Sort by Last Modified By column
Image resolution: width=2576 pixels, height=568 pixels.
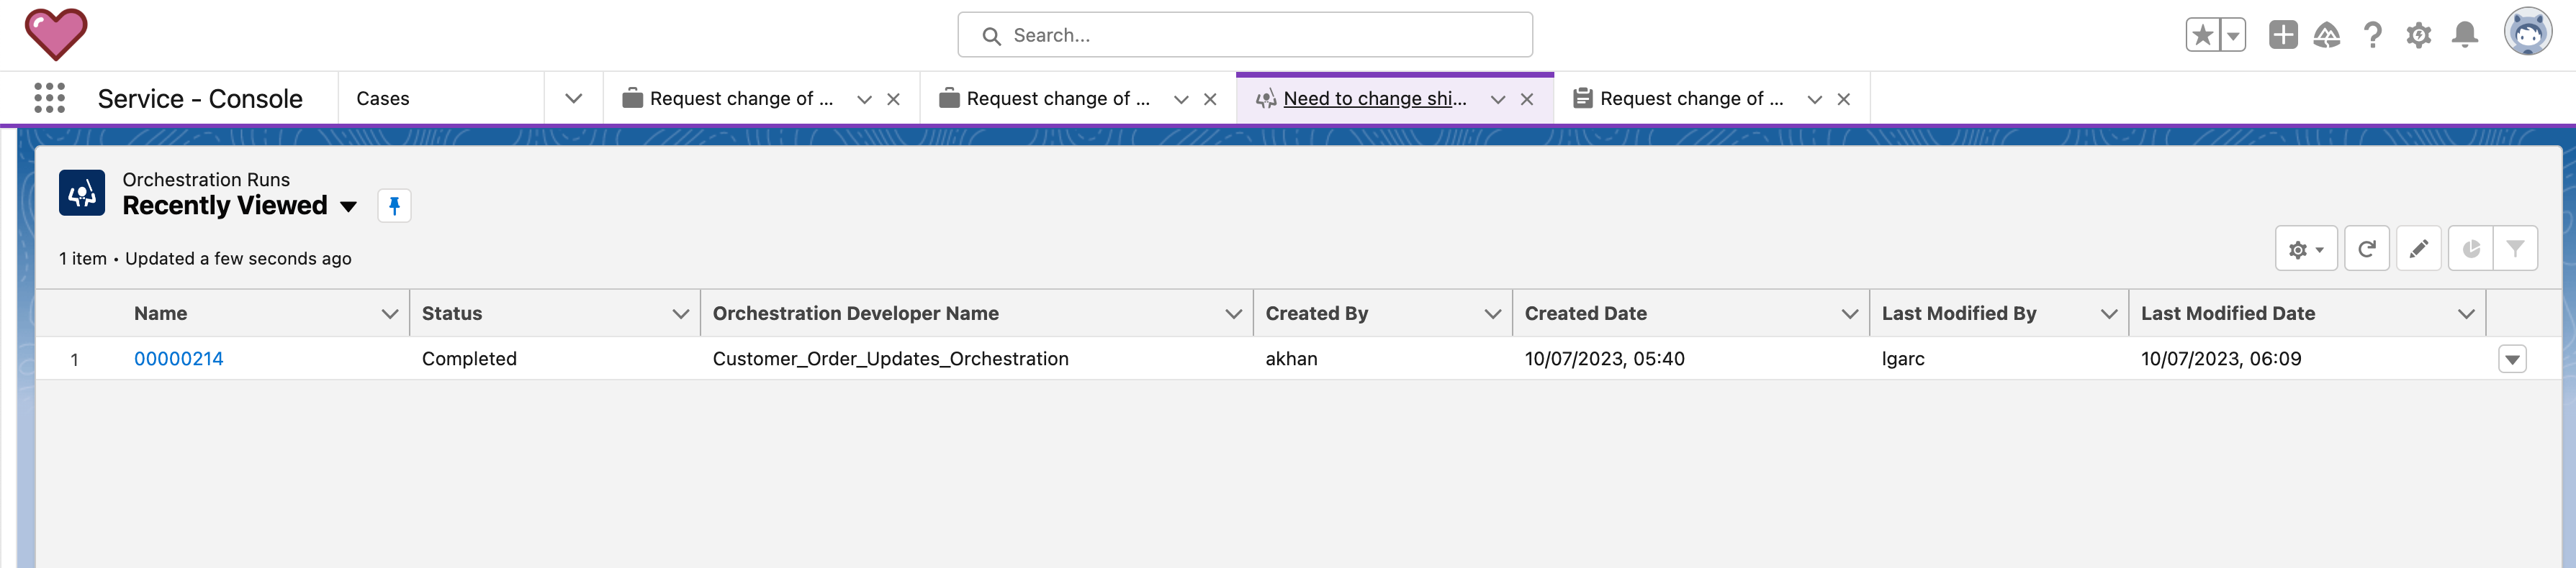(x=1959, y=313)
